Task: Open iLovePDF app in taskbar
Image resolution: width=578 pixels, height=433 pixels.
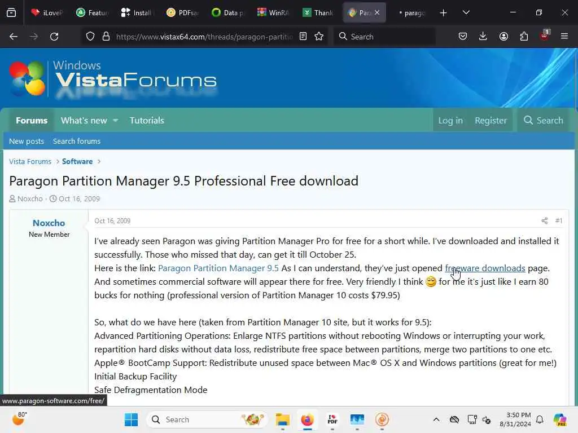Action: tap(332, 419)
